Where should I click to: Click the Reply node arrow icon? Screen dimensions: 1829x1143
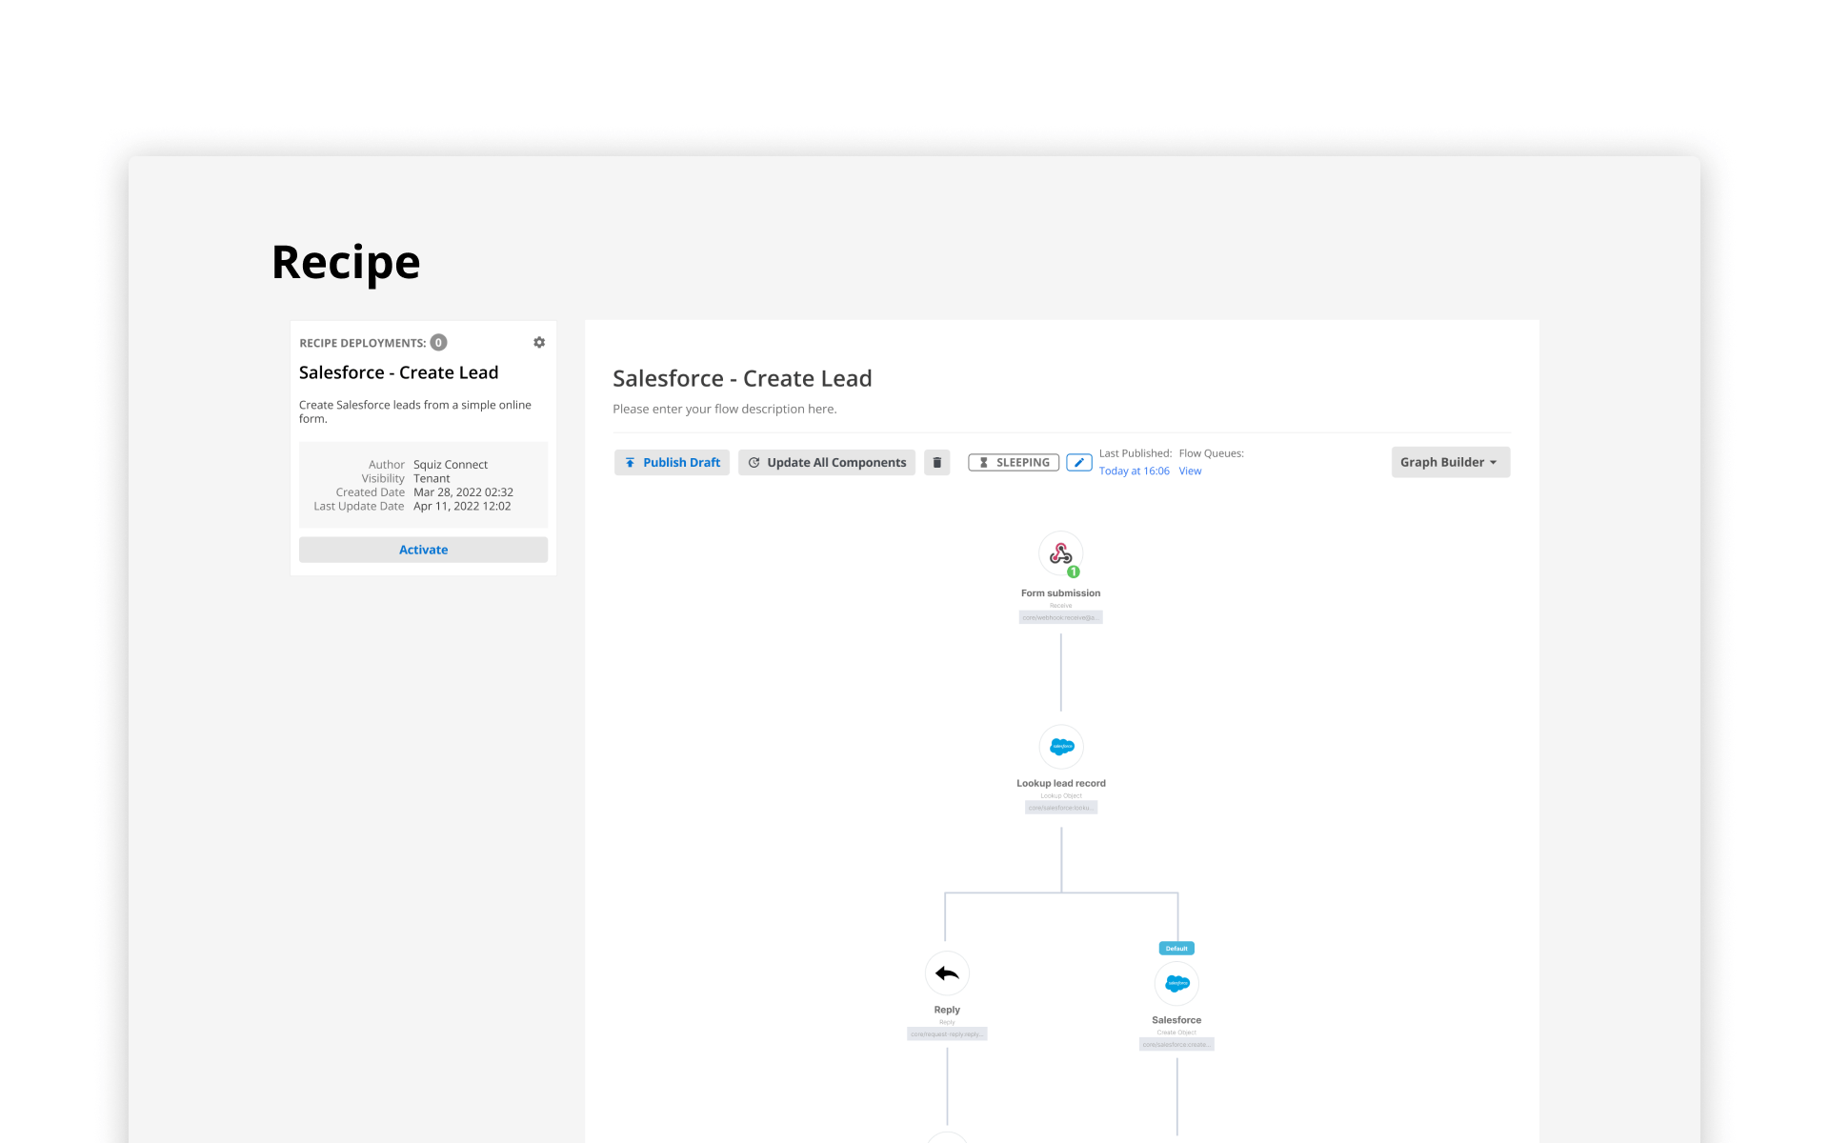tap(946, 973)
